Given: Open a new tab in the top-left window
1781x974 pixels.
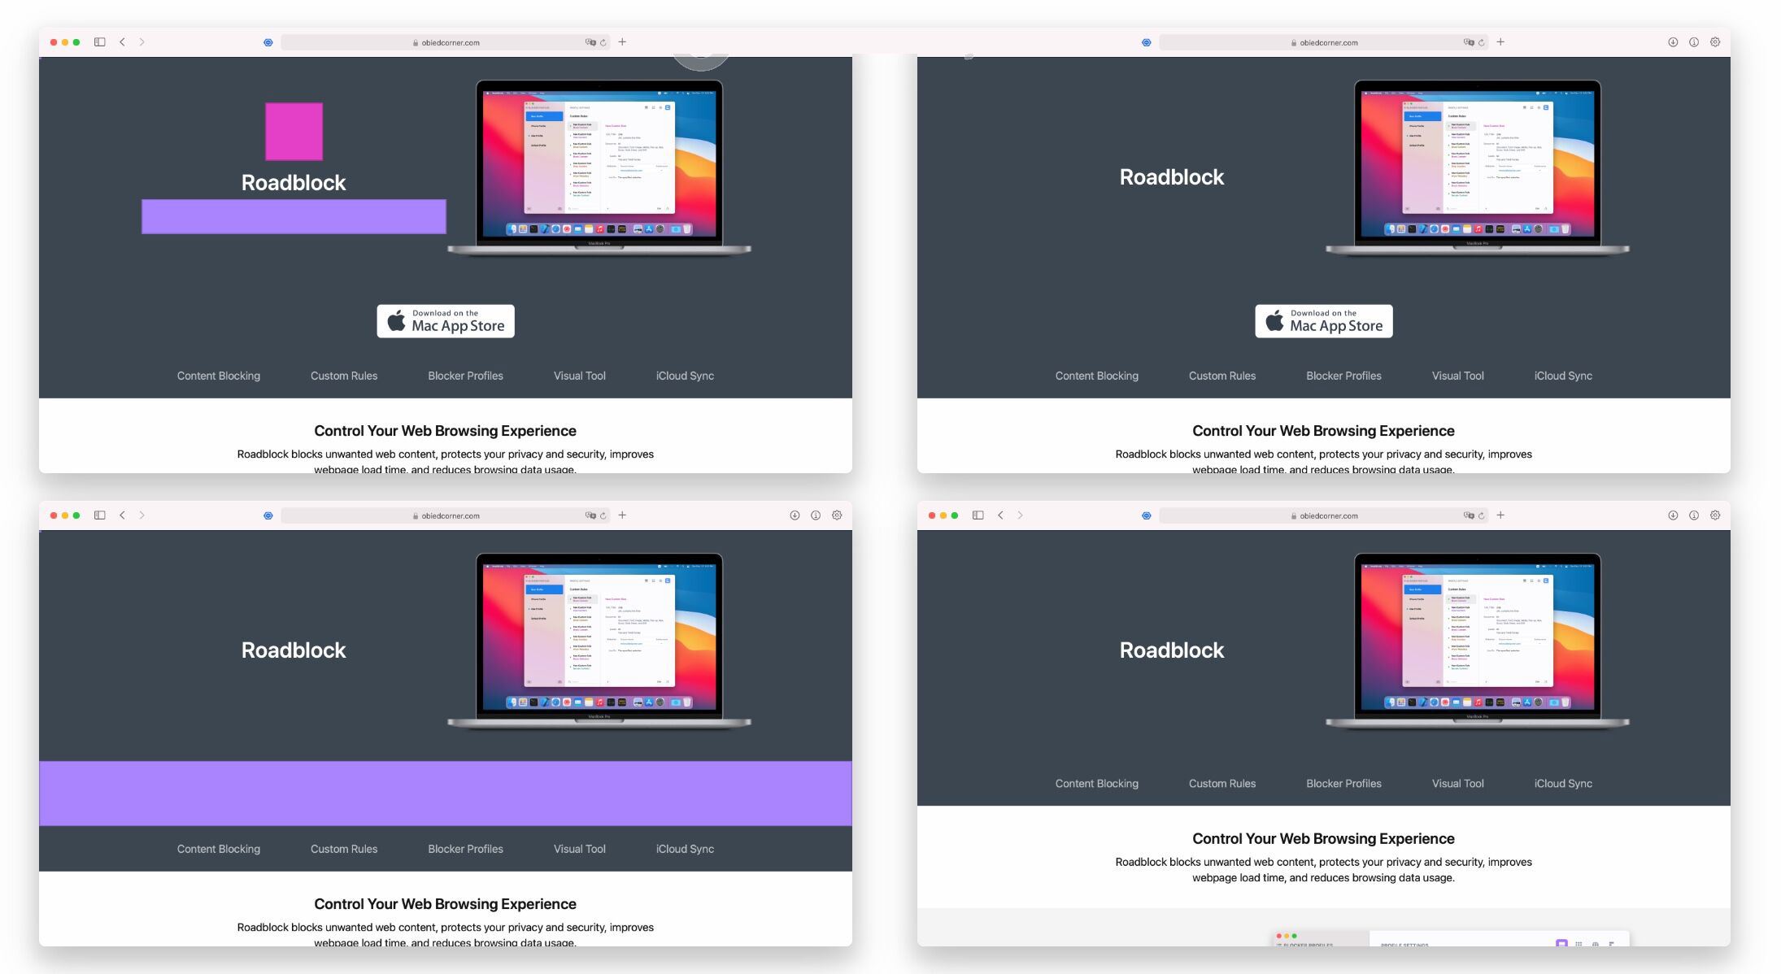Looking at the screenshot, I should tap(622, 41).
